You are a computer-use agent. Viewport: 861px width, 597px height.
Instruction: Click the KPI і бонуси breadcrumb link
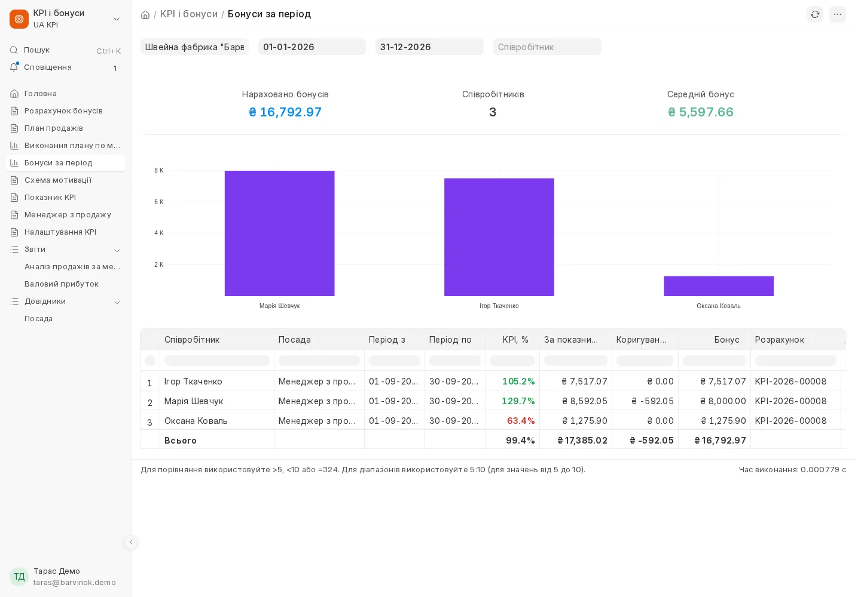(189, 14)
